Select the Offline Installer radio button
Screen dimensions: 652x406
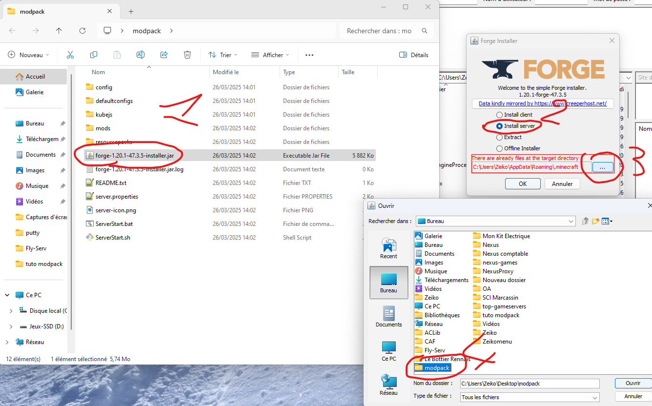pos(499,148)
